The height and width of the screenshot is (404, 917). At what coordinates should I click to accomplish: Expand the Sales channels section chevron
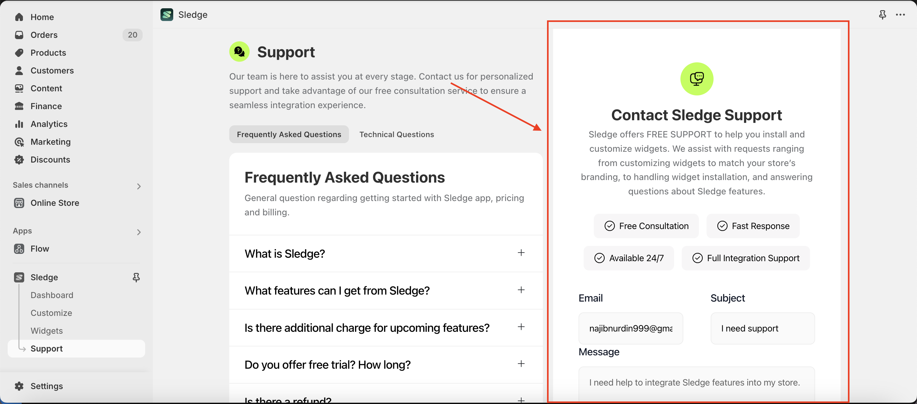click(139, 186)
